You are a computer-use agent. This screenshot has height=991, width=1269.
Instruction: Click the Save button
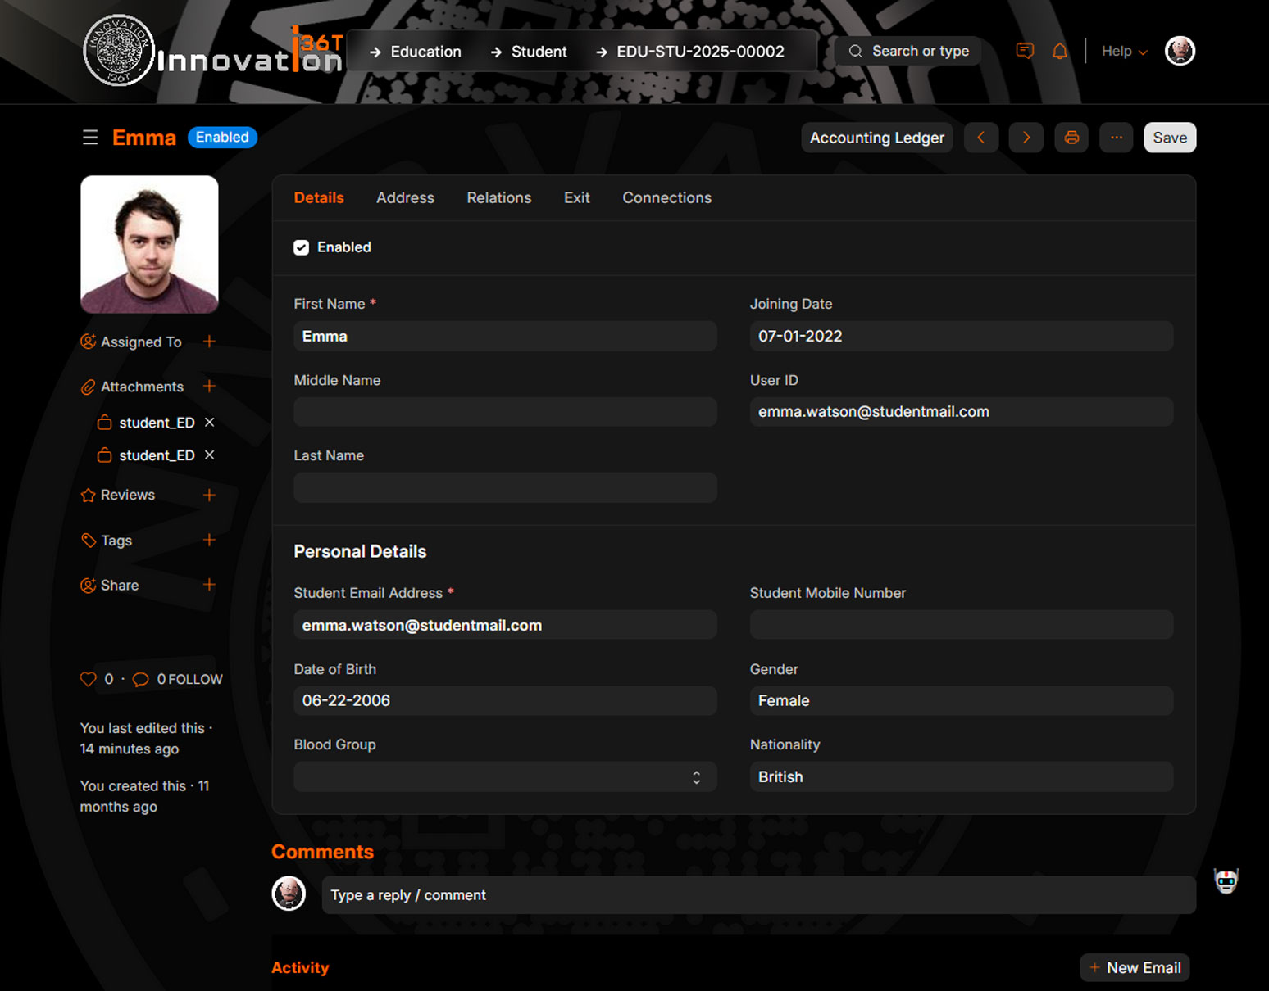1169,138
